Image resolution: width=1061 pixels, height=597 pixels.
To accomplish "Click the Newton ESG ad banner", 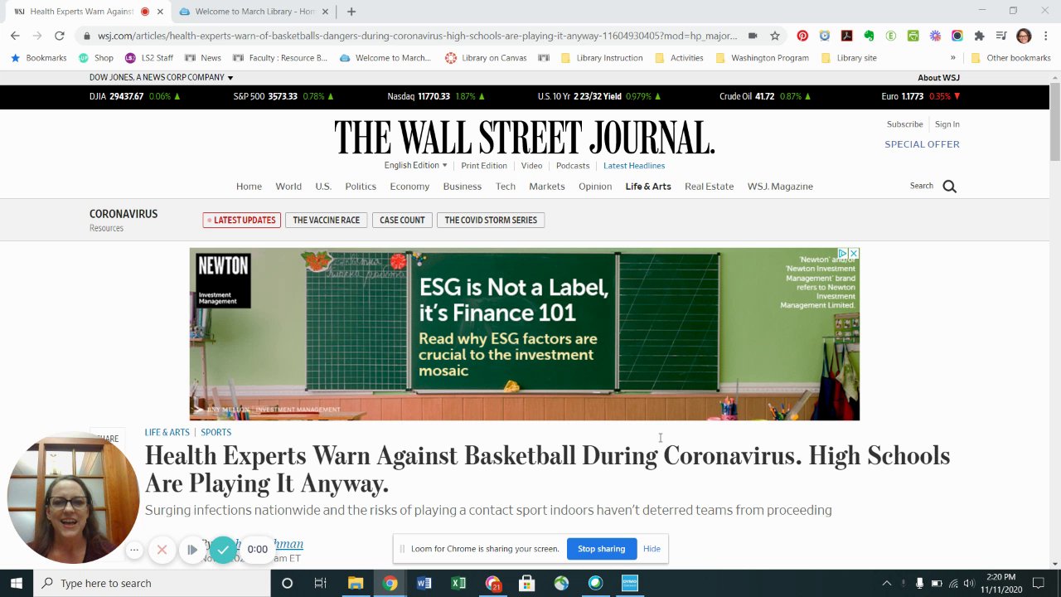I will coord(525,334).
